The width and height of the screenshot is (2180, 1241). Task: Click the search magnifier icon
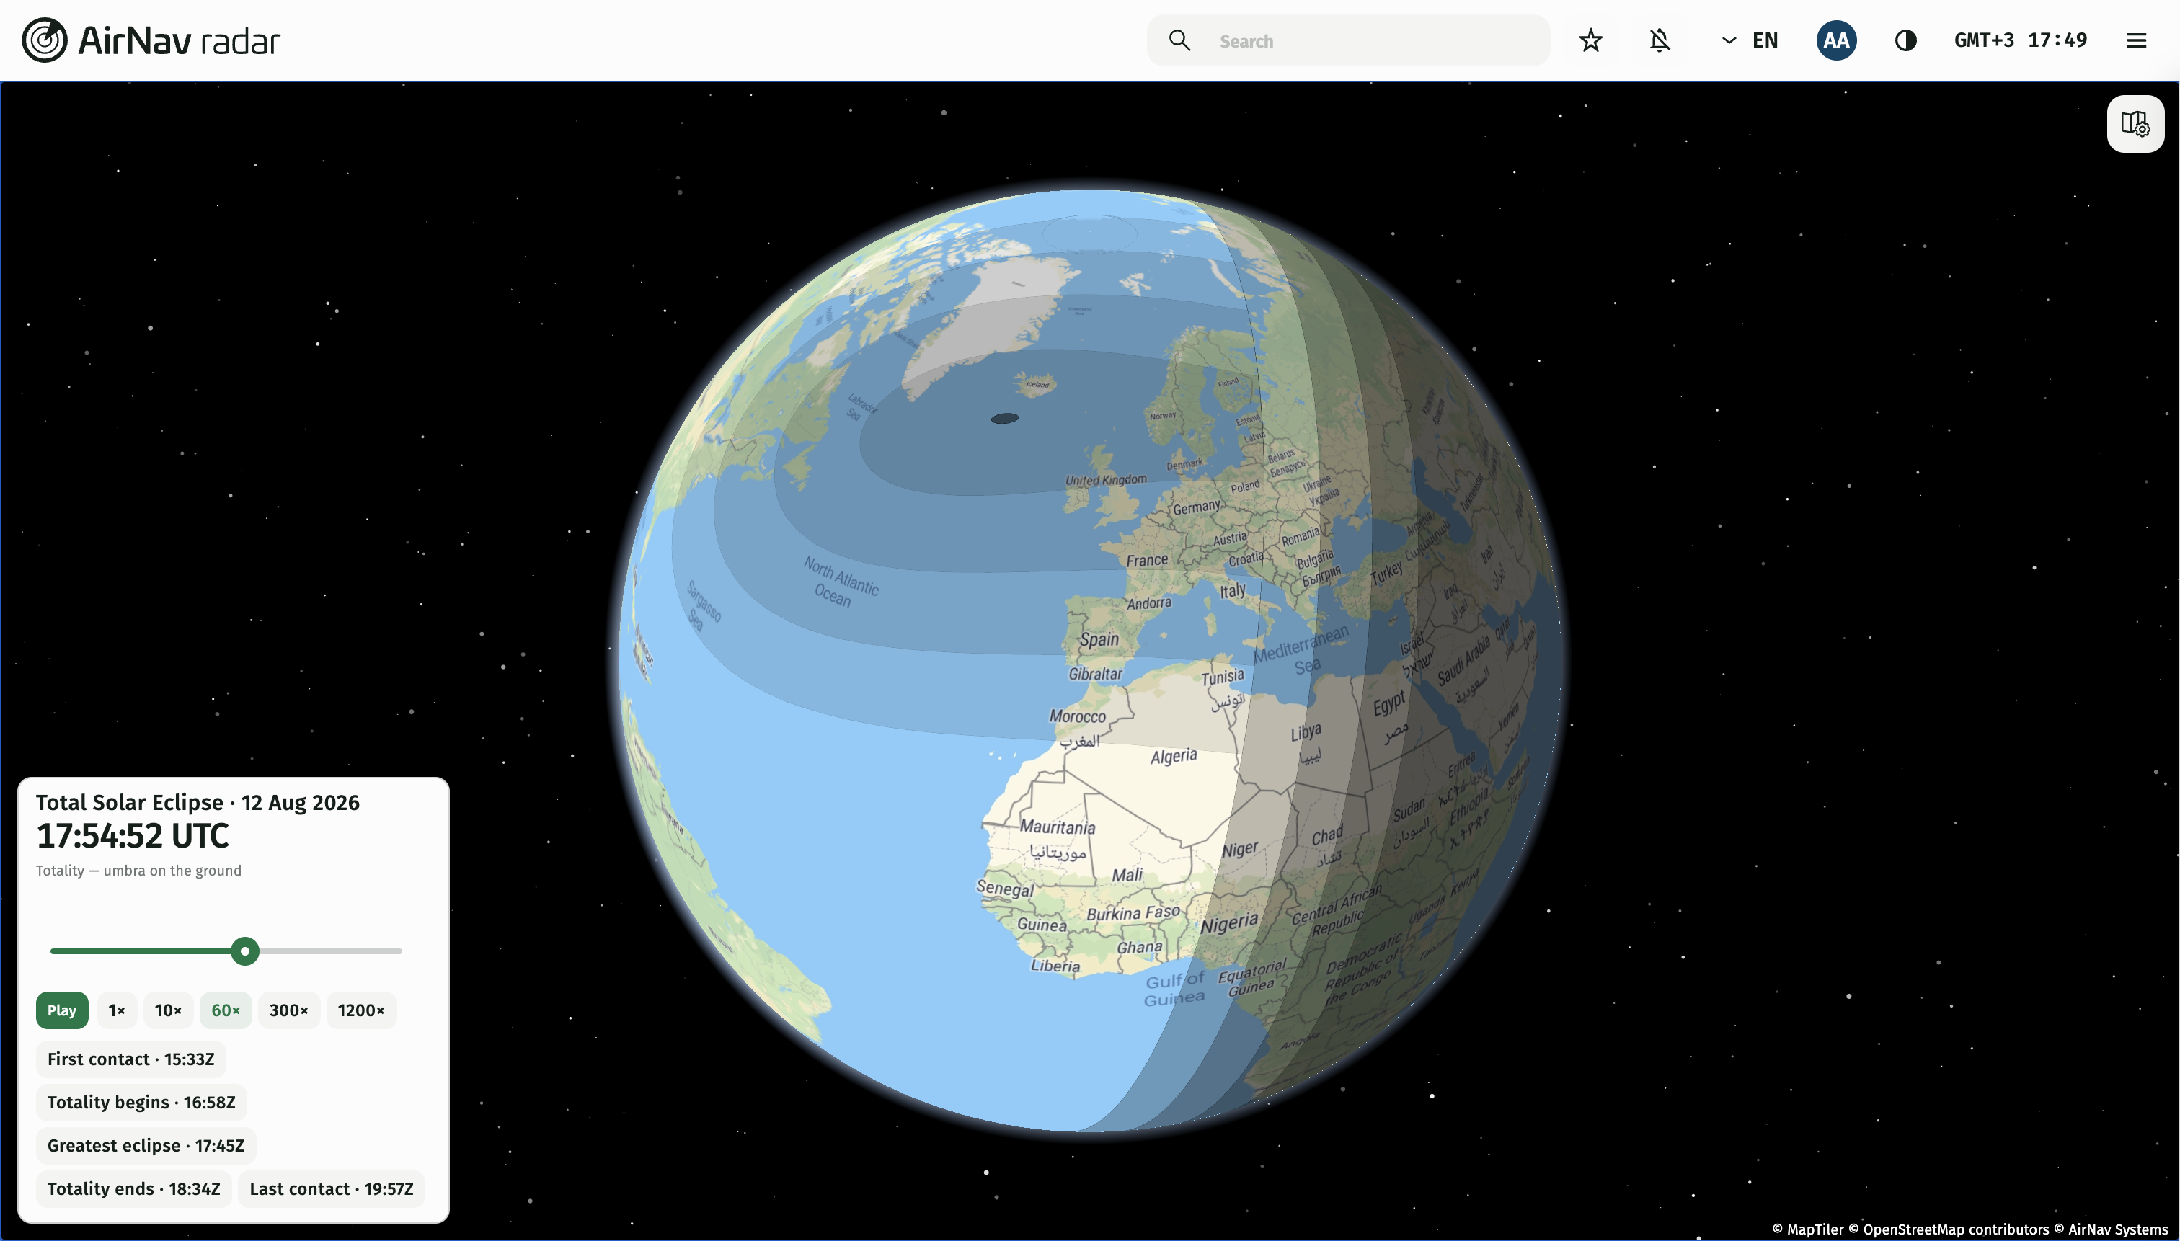pos(1179,40)
